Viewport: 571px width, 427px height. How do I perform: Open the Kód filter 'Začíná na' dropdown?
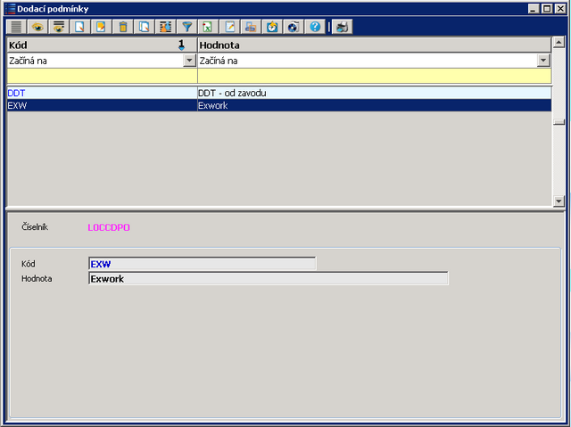click(x=189, y=61)
